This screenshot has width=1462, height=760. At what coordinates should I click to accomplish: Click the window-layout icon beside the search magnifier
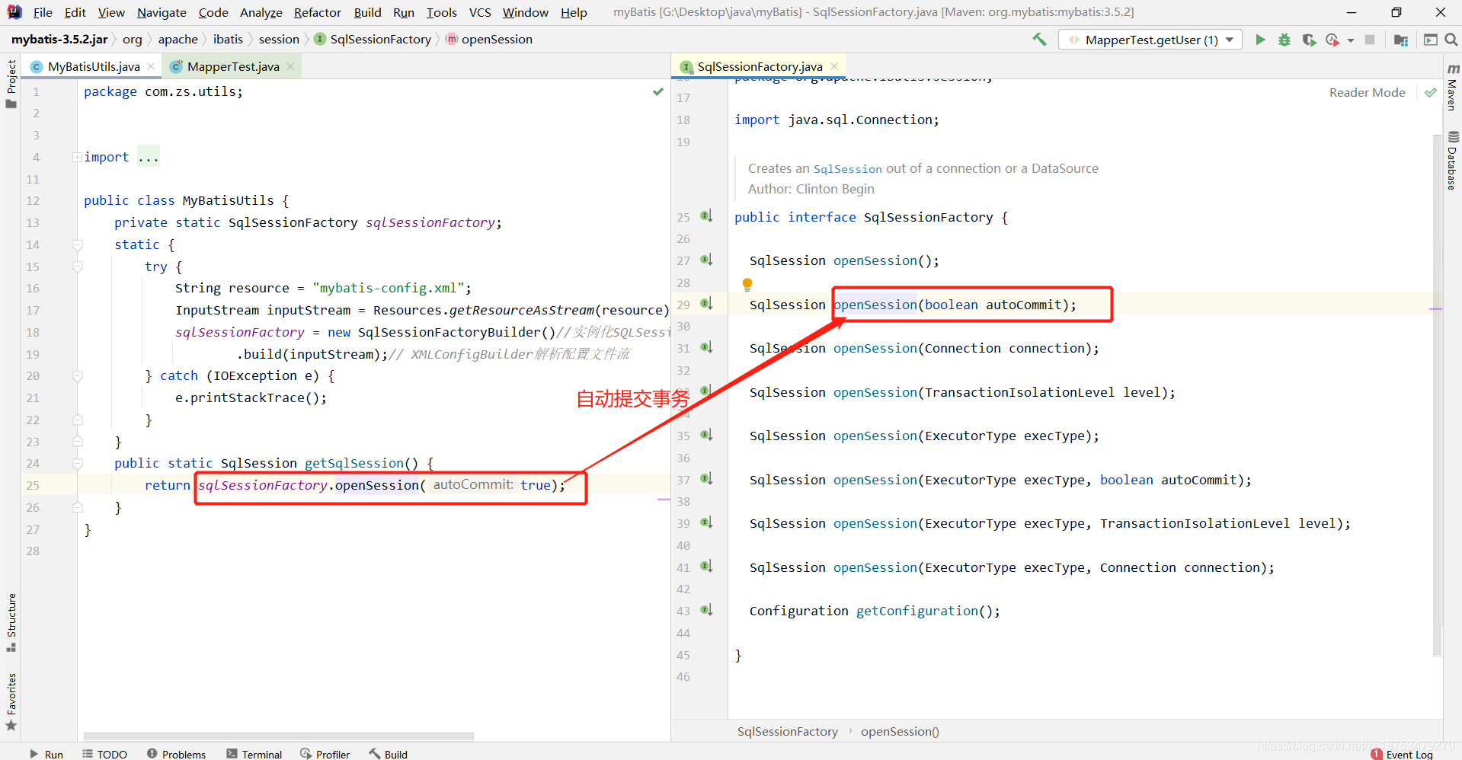click(x=1430, y=40)
